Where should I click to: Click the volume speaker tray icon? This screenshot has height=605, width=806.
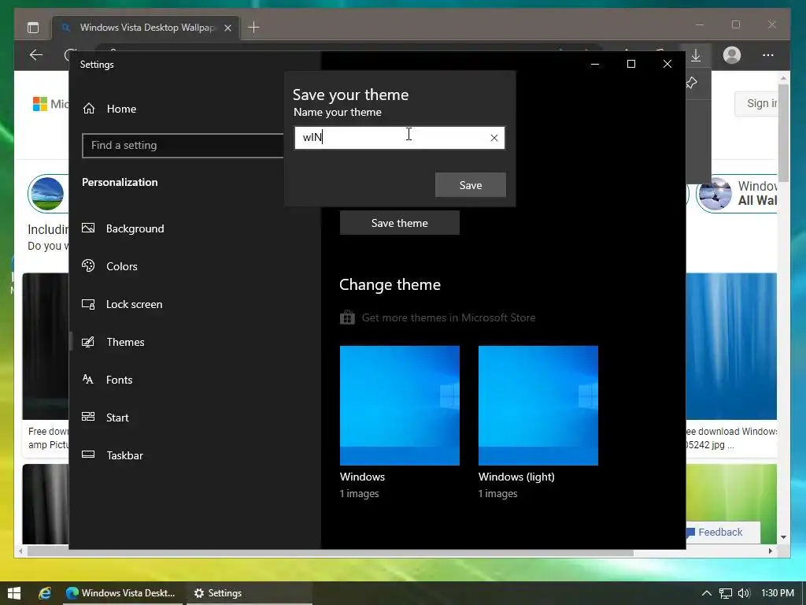click(x=744, y=593)
